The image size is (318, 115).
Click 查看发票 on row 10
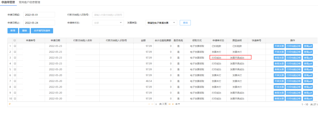279,98
